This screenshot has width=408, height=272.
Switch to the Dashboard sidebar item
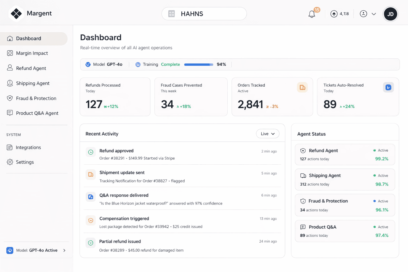click(x=29, y=39)
